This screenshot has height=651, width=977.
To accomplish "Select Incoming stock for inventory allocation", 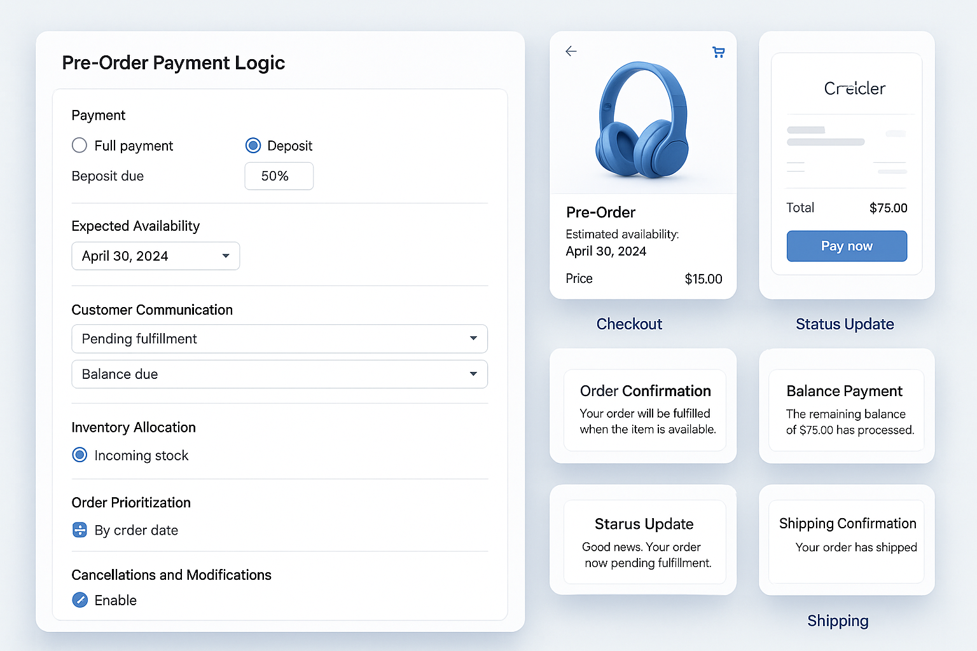I will [x=79, y=455].
